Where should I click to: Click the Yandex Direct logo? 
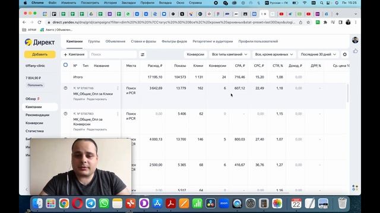click(x=40, y=42)
